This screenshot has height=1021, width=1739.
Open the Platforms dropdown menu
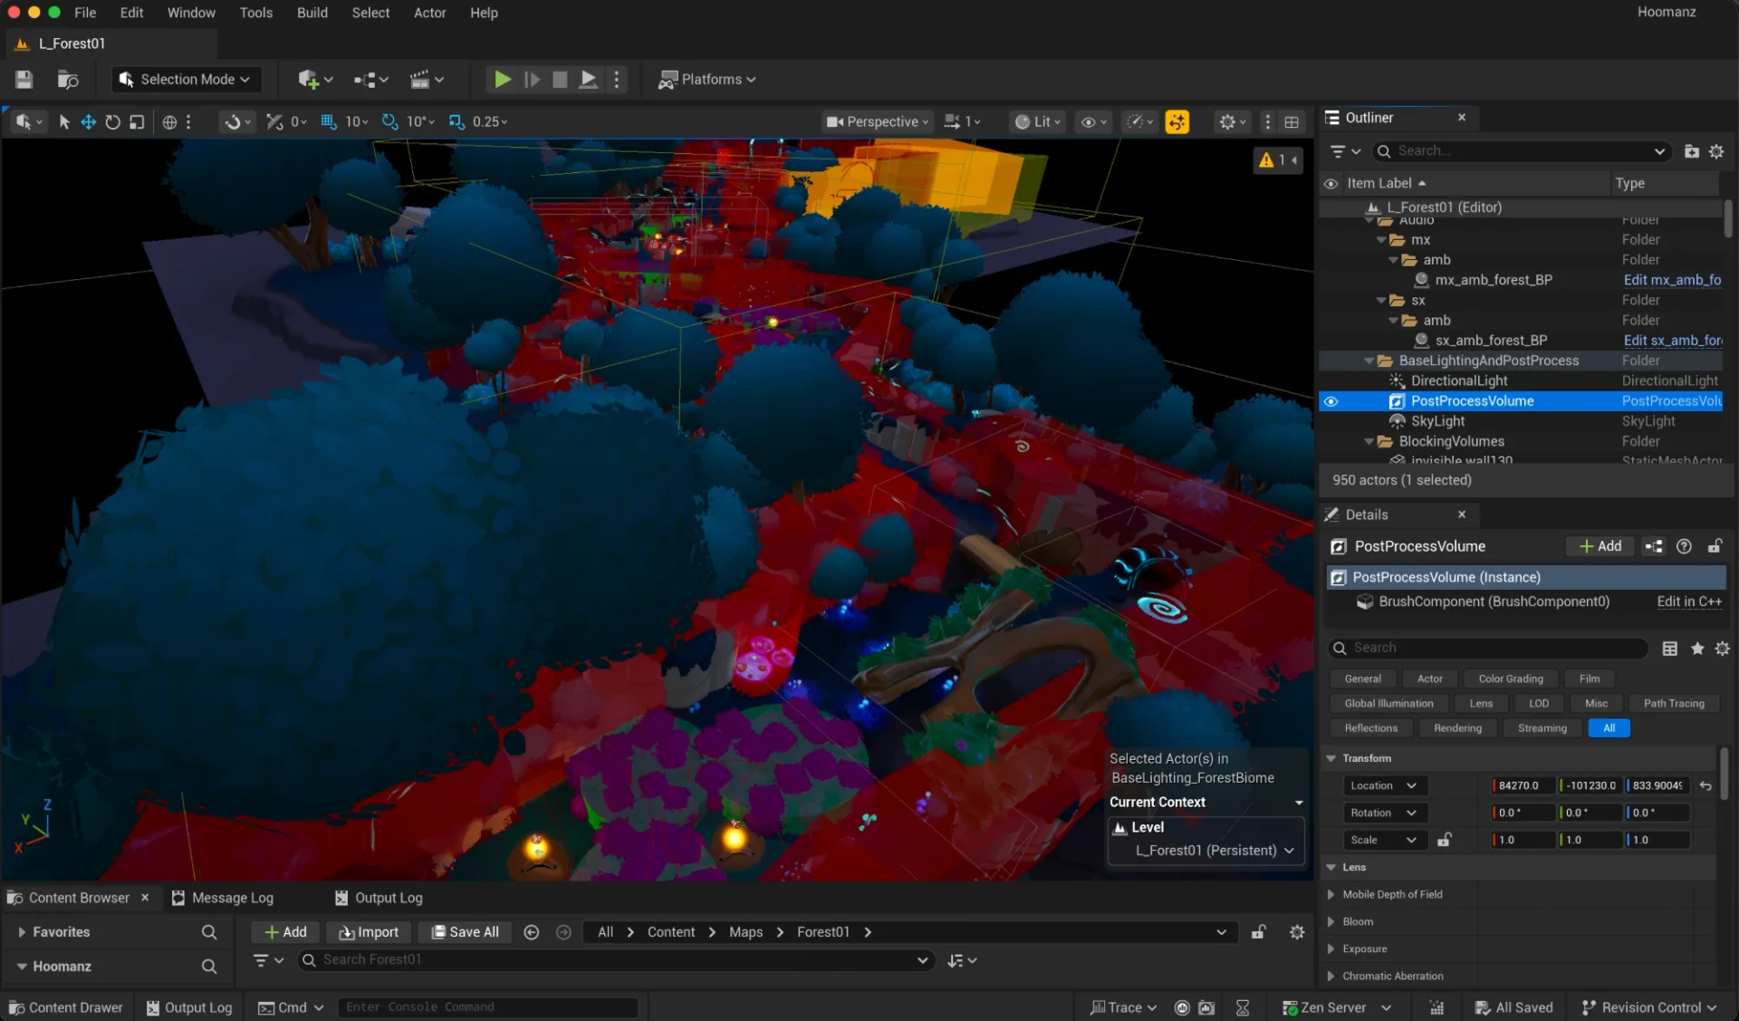click(x=707, y=80)
